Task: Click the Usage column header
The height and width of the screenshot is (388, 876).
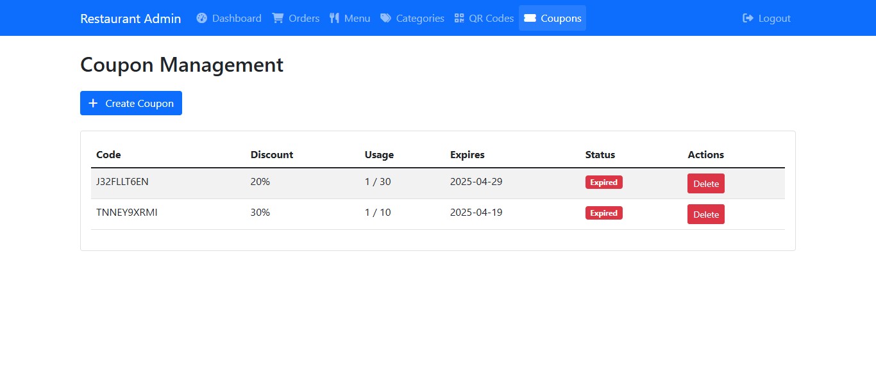Action: [379, 154]
